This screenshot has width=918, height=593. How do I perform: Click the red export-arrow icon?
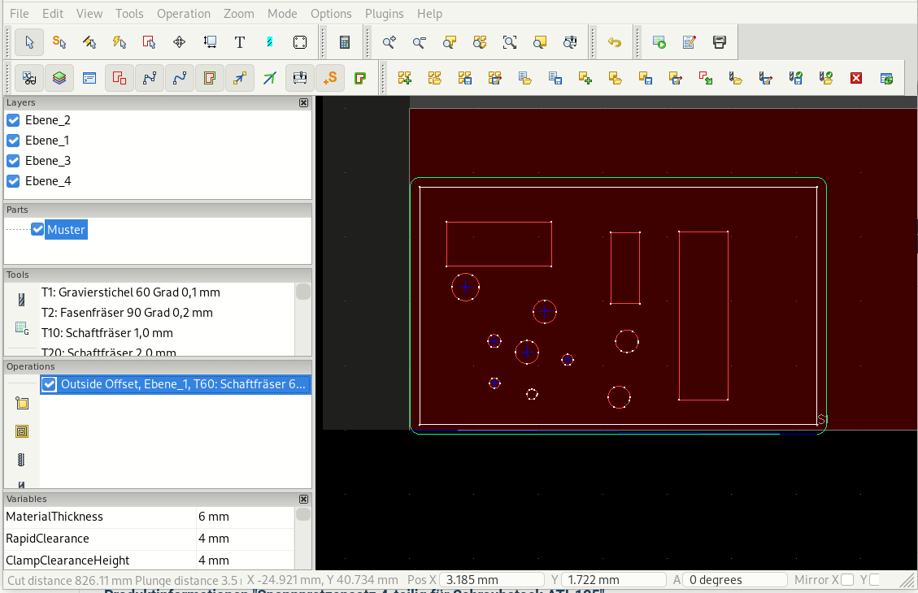click(x=706, y=78)
